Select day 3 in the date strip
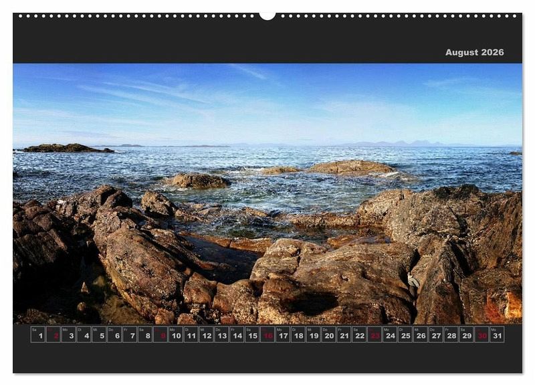Viewport: 535px width, 386px height. [69, 334]
